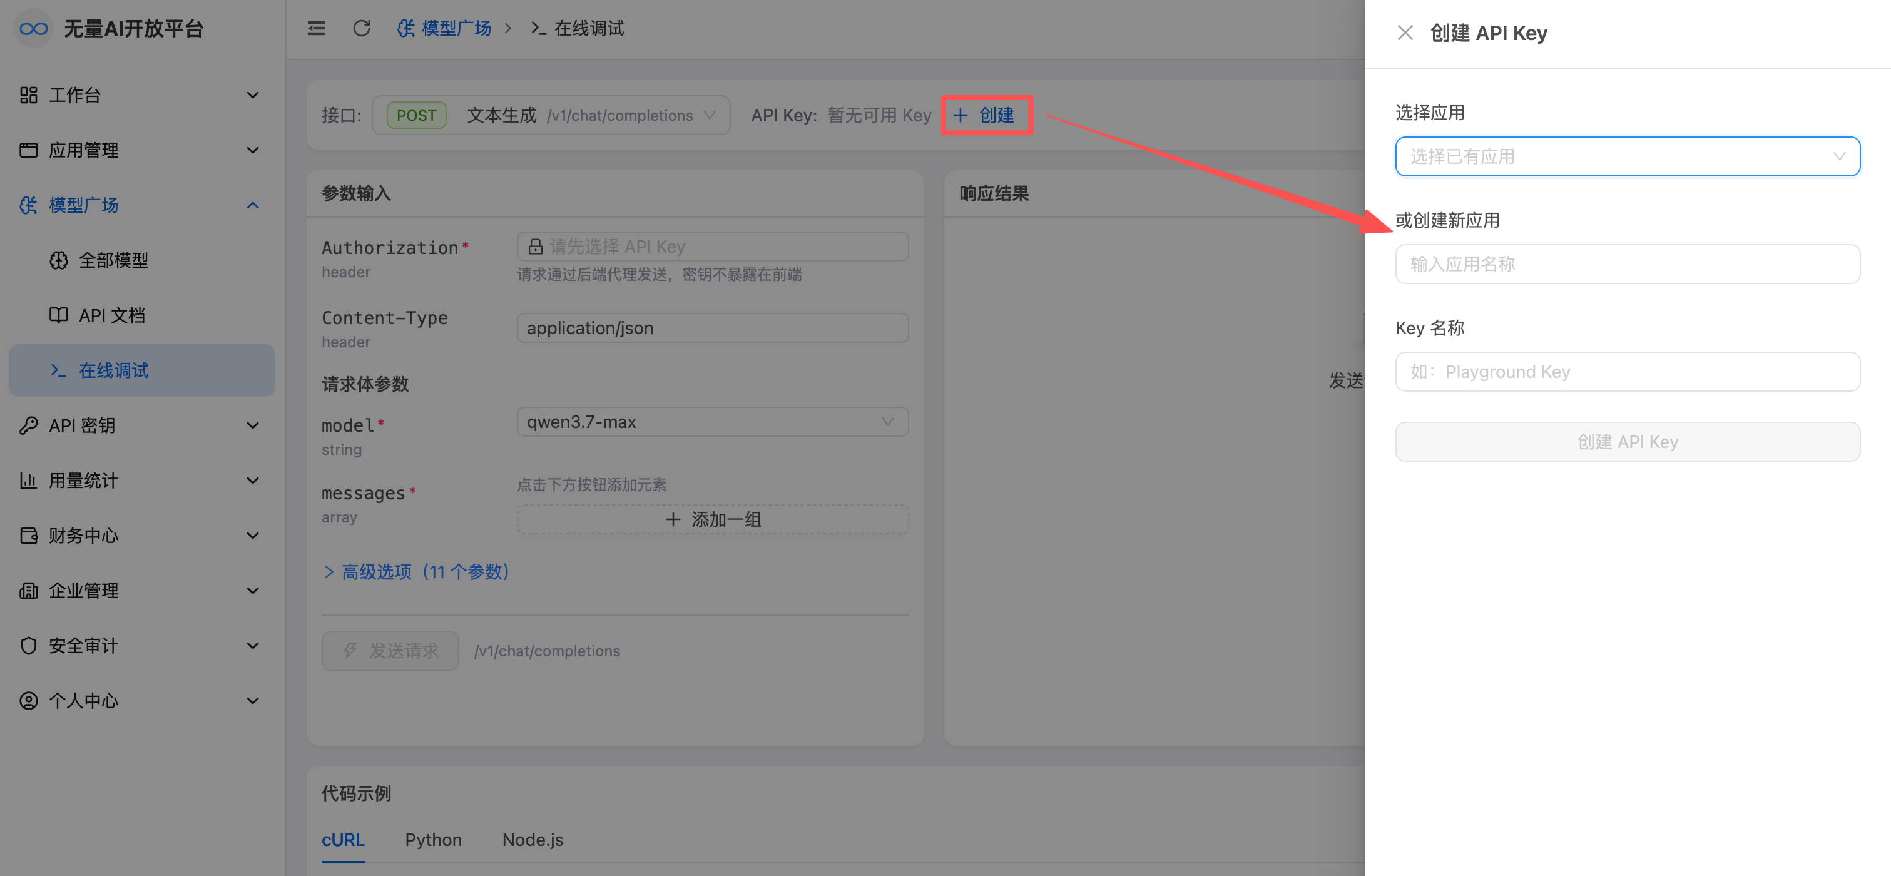Click the API 文档 book icon
The height and width of the screenshot is (876, 1891).
[x=59, y=315]
